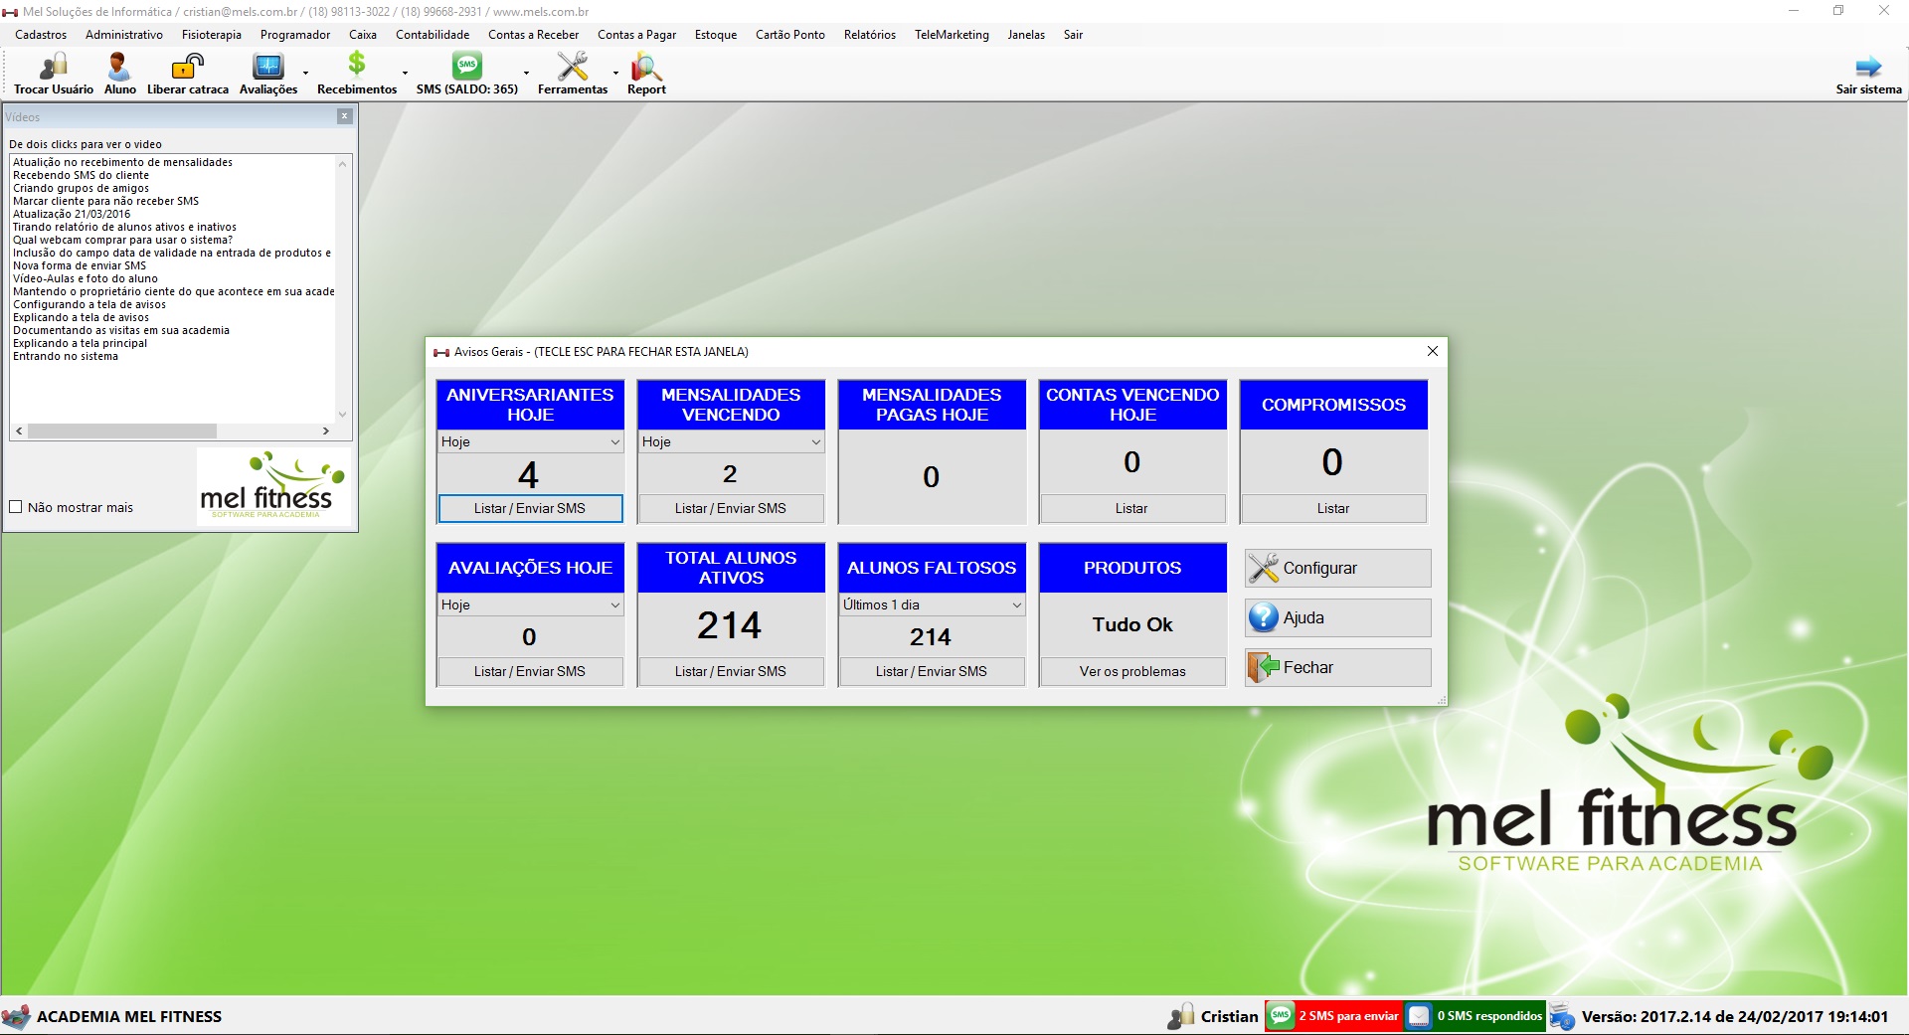Image resolution: width=1909 pixels, height=1035 pixels.
Task: Click the Ferramentas tools icon
Action: pos(572,68)
